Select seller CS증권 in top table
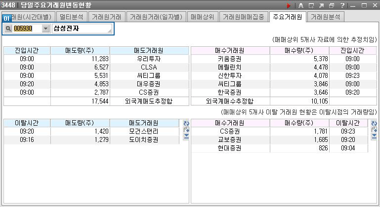Image resolution: width=380 pixels, height=207 pixels. (149, 92)
